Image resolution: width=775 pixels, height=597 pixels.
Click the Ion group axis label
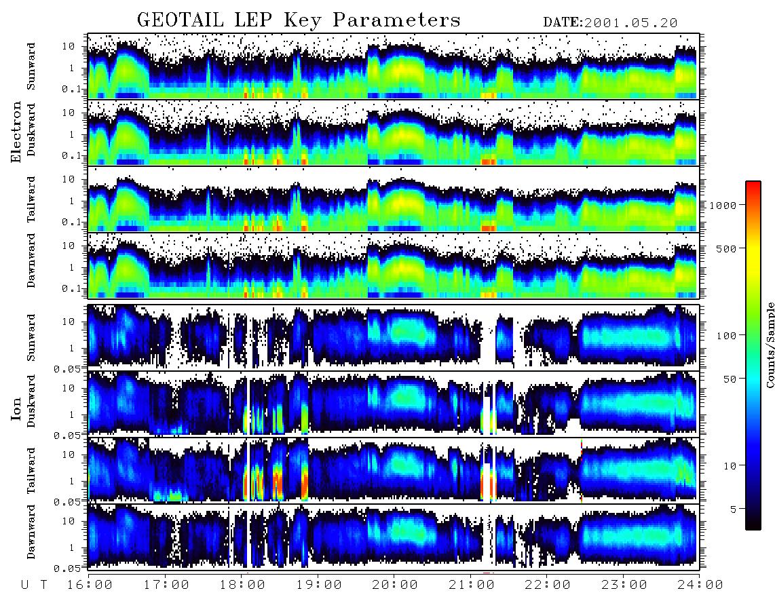(16, 409)
